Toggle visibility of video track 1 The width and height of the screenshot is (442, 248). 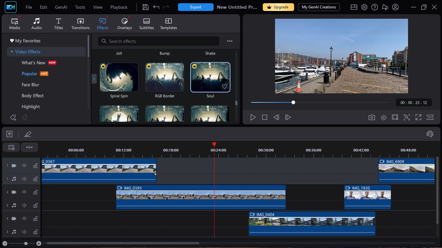click(24, 166)
